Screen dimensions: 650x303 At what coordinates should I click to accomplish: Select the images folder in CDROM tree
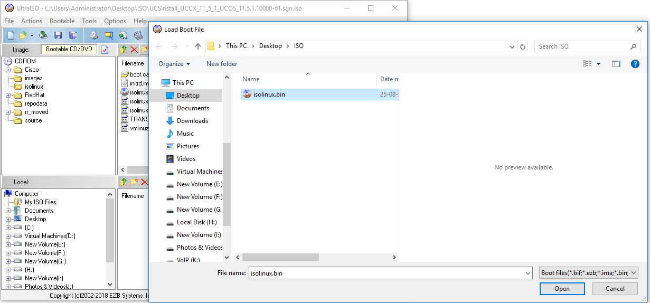click(33, 78)
